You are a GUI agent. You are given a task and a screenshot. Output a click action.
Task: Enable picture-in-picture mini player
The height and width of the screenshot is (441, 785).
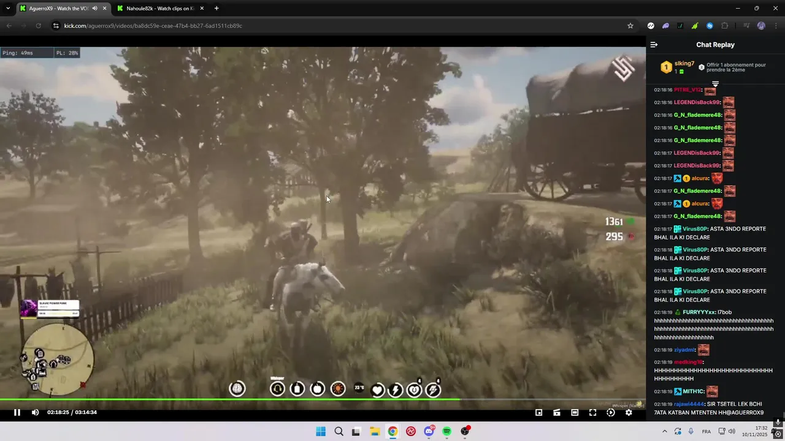[539, 412]
